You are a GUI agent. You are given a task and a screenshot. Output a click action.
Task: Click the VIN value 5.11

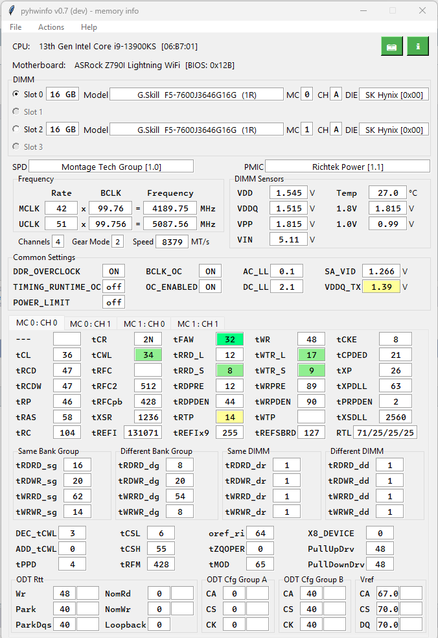(289, 239)
